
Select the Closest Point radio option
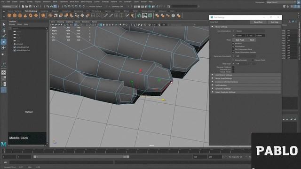pos(253,60)
